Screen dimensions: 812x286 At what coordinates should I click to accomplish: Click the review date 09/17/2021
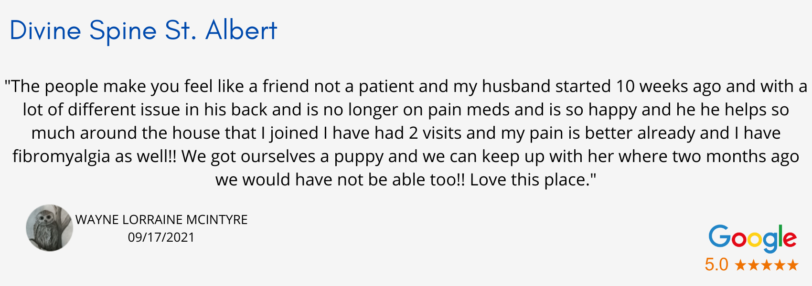tap(161, 237)
